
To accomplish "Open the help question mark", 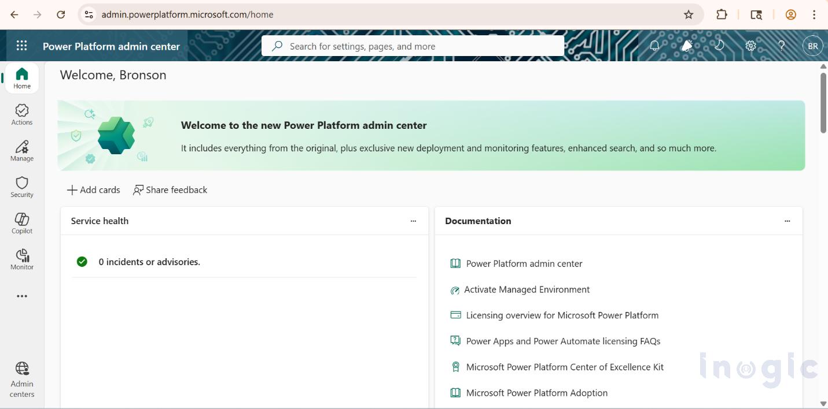I will point(781,46).
